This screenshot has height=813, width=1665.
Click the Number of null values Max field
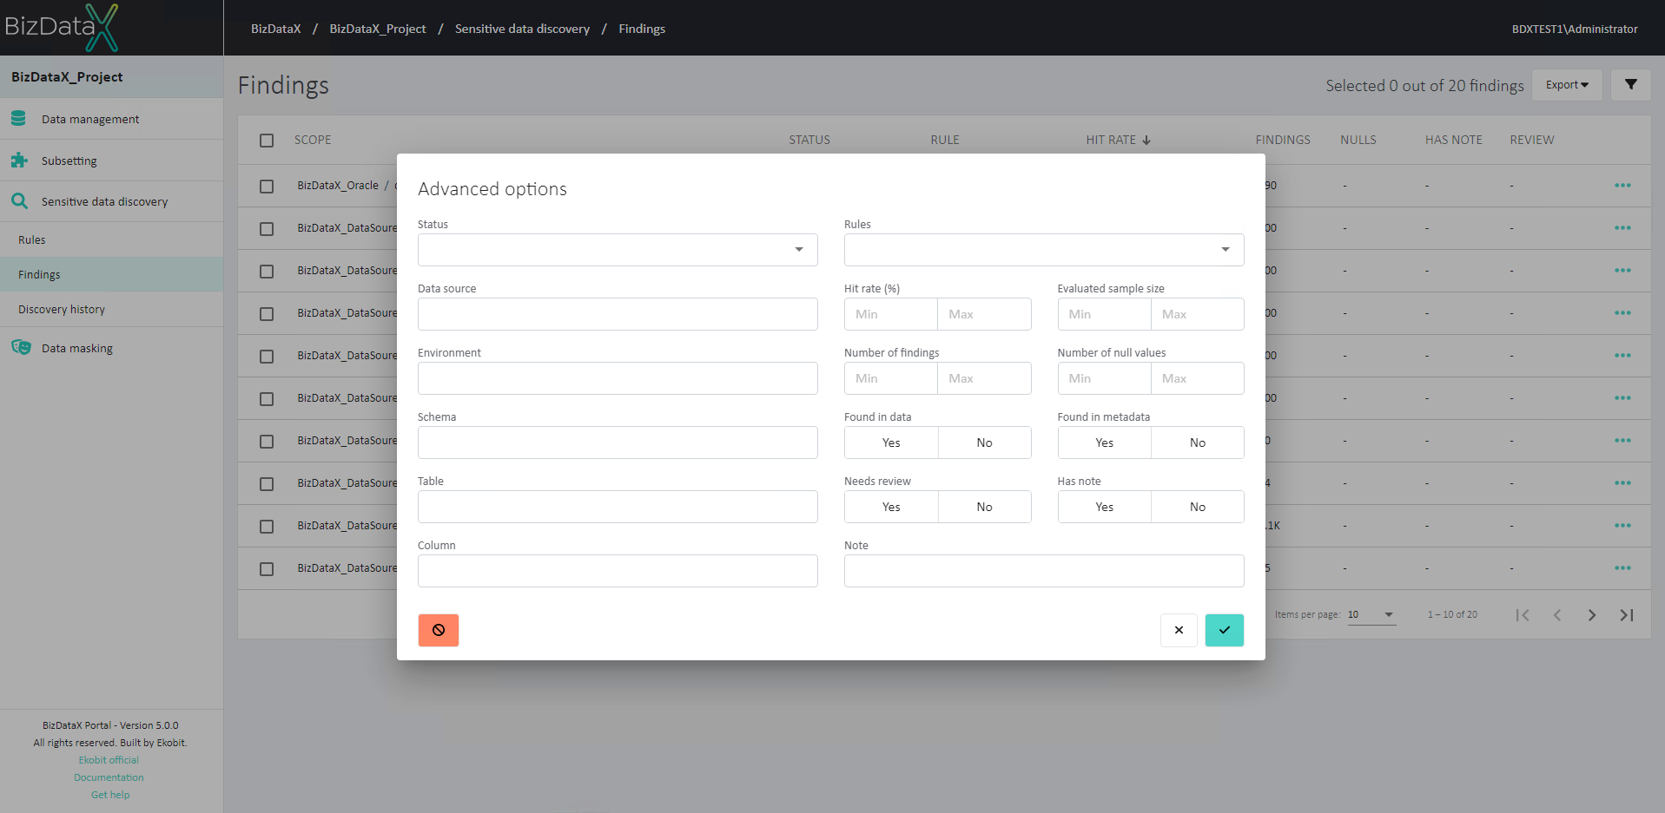point(1198,378)
